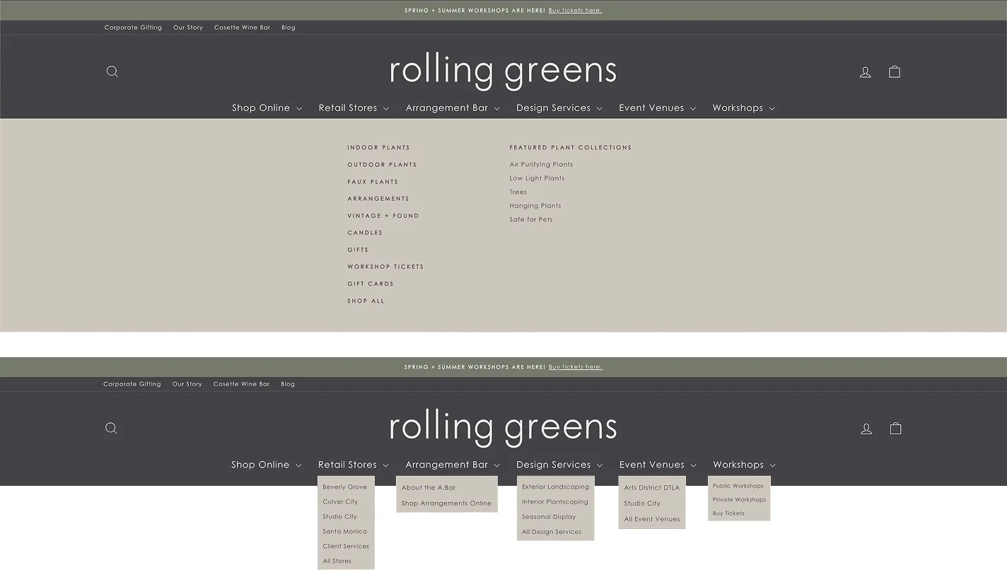Open the shopping bag icon in the upper header
Screen dimensions: 1007x570
coord(895,71)
